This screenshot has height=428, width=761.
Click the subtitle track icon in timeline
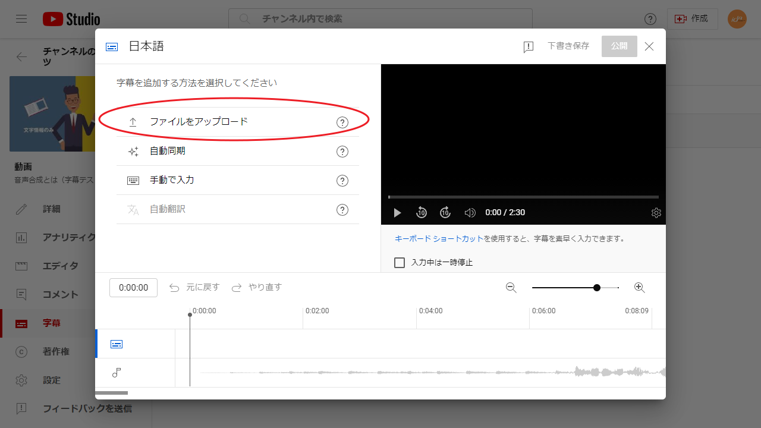[117, 344]
